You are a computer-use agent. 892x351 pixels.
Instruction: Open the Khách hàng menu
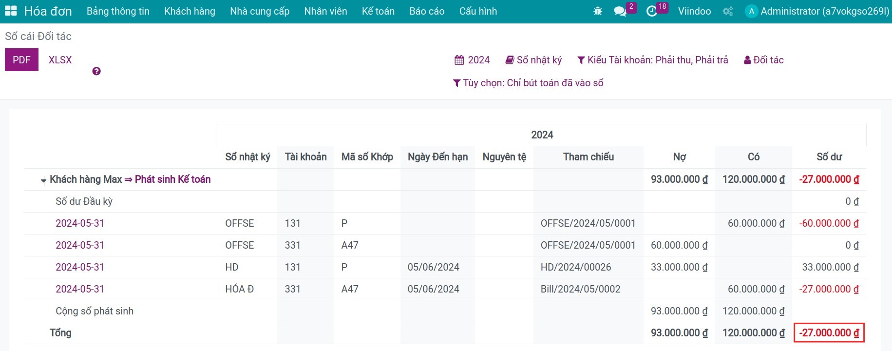(x=190, y=11)
